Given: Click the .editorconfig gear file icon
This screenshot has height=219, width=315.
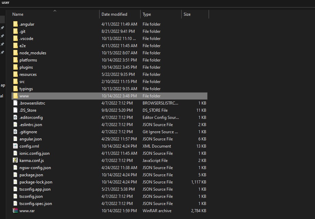Looking at the screenshot, I should [15, 118].
